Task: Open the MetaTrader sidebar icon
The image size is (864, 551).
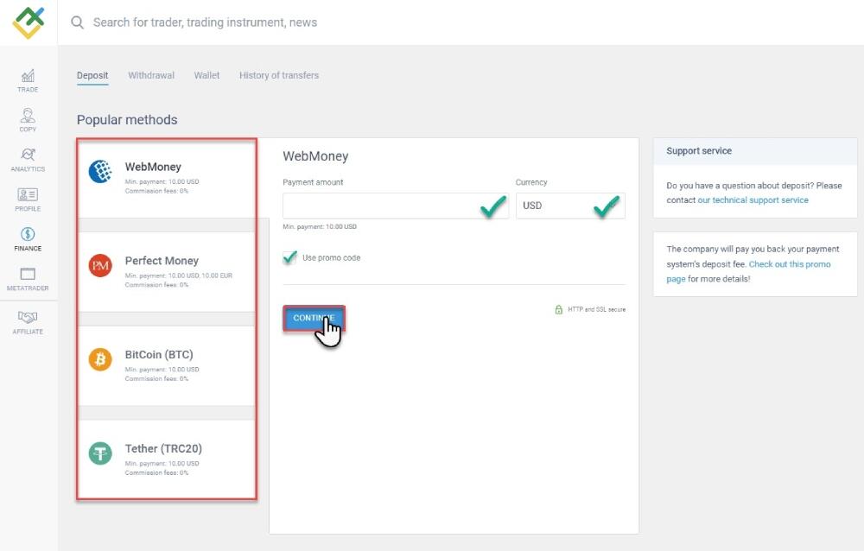Action: (28, 279)
